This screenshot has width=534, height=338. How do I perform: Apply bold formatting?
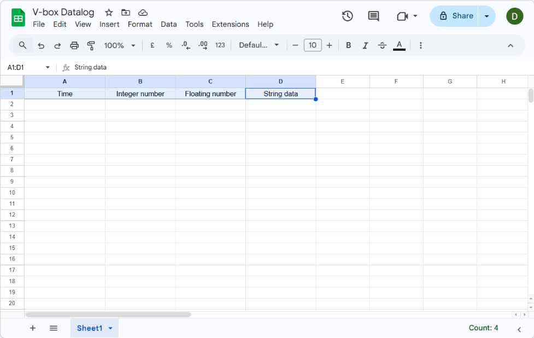tap(348, 45)
